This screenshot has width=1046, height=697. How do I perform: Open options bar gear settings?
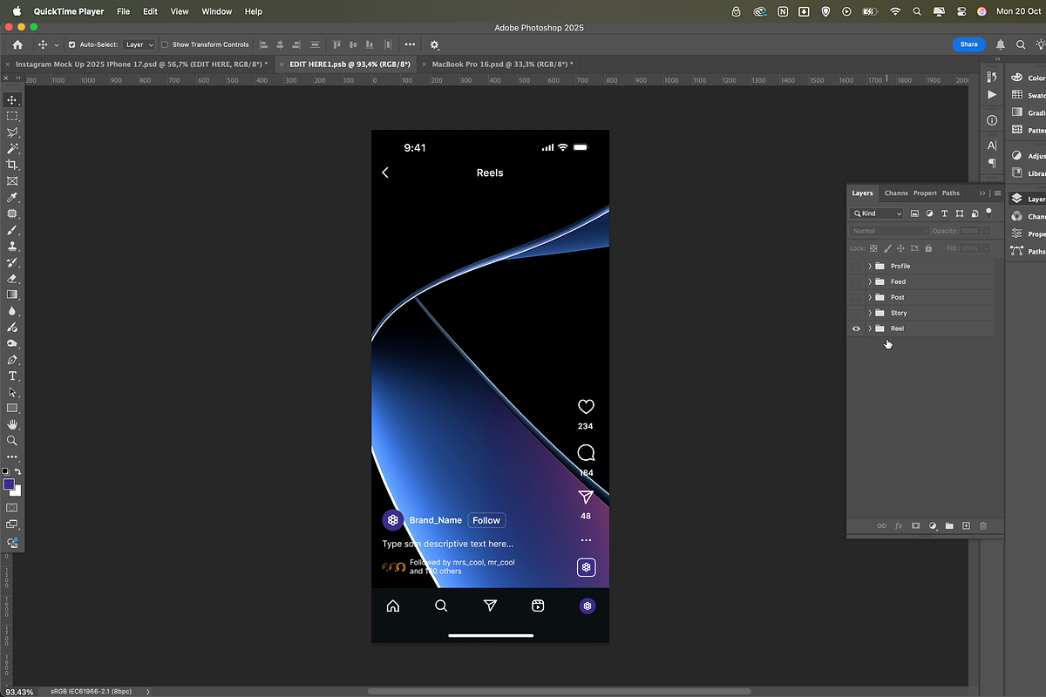[x=435, y=44]
